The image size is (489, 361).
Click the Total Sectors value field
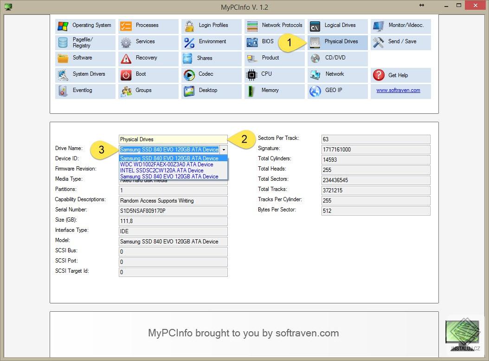tap(376, 179)
